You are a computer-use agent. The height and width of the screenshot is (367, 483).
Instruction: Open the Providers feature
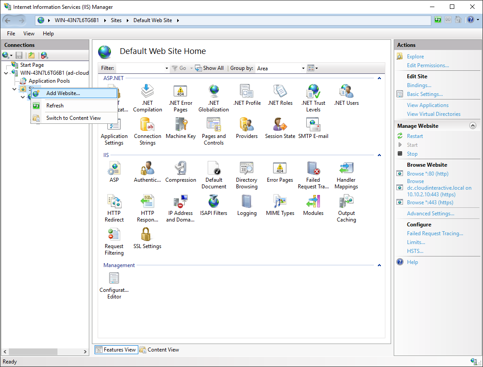point(247,128)
